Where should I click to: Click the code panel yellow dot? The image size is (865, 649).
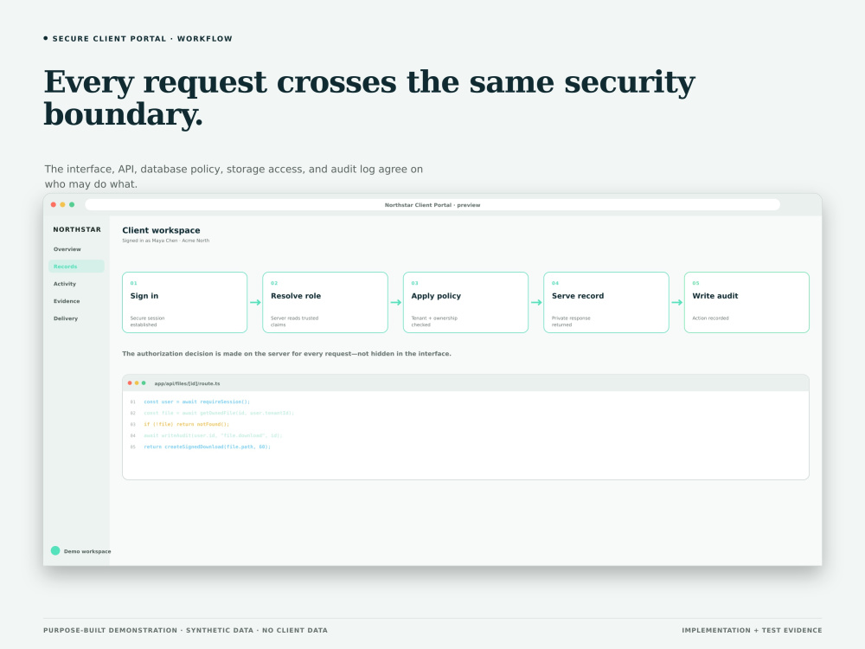137,383
